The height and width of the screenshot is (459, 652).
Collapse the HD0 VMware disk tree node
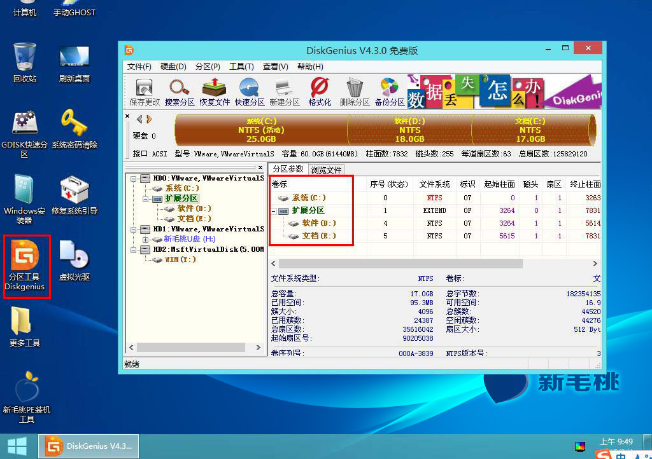(134, 179)
